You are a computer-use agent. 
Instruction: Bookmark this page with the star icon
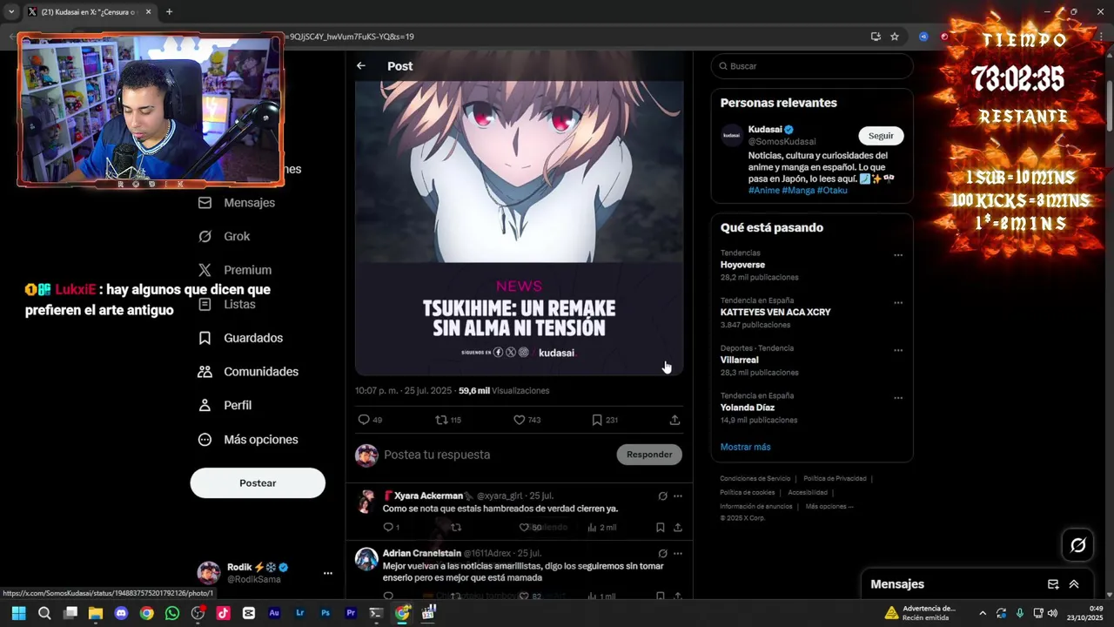tap(894, 37)
